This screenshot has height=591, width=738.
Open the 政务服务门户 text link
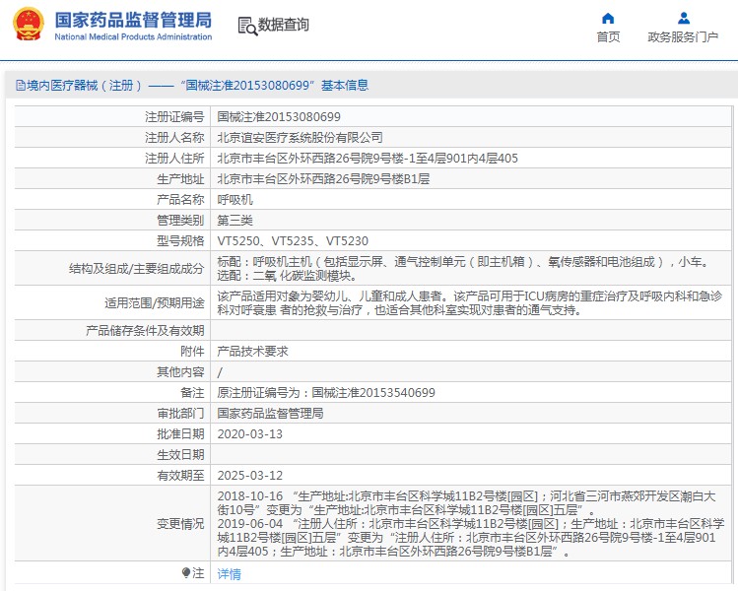tap(683, 37)
